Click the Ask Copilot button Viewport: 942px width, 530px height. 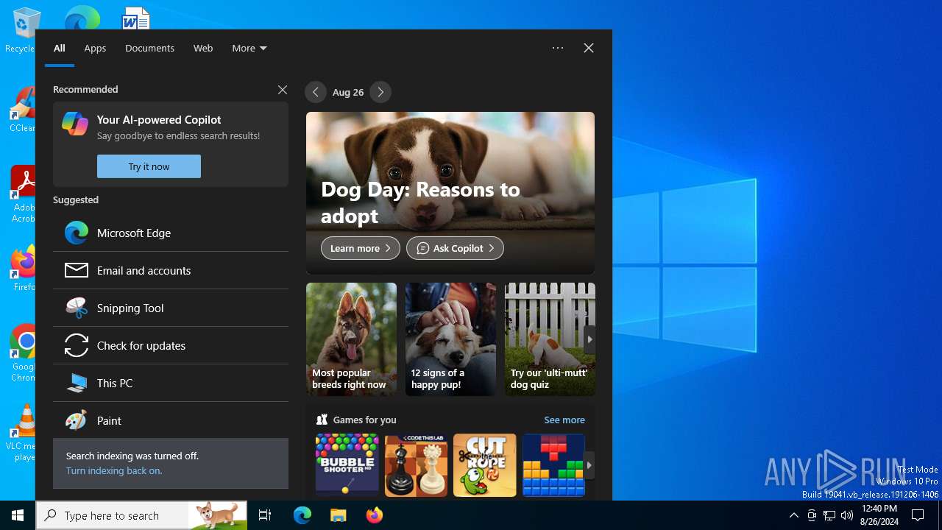455,248
